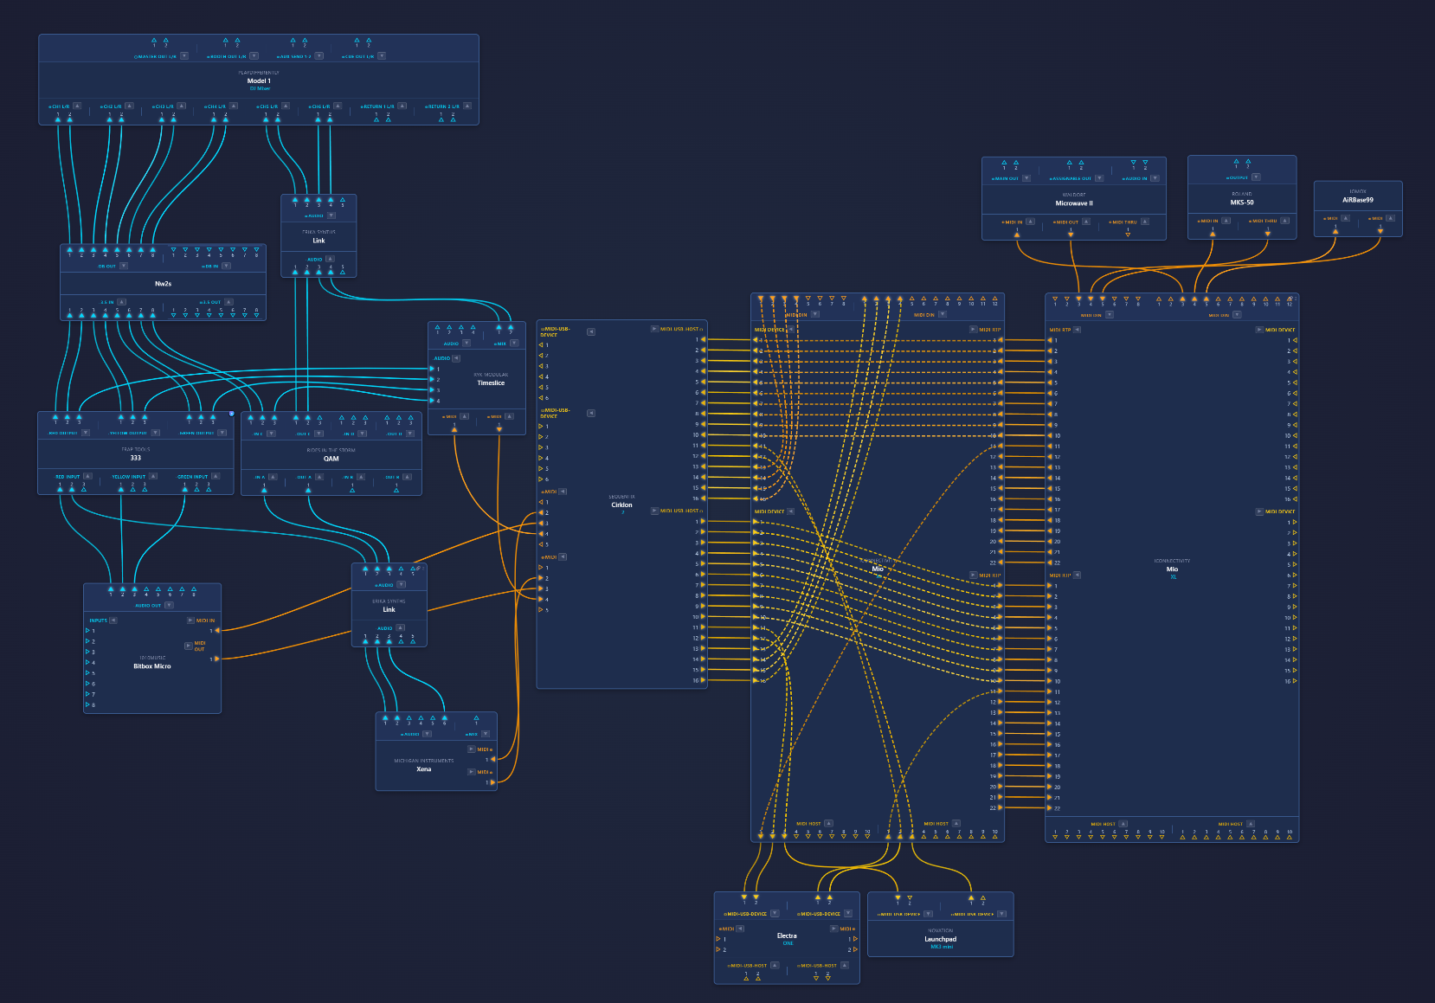Image resolution: width=1435 pixels, height=1003 pixels.
Task: Collapse Bitbox Micro AUDIO OUT group
Action: pyautogui.click(x=169, y=605)
